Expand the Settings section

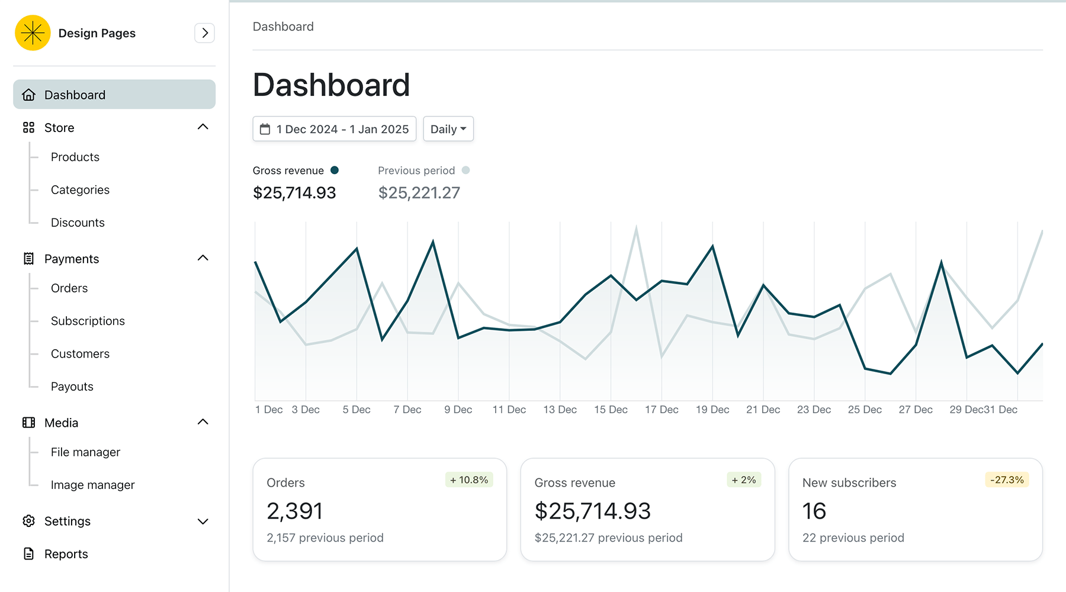click(203, 521)
